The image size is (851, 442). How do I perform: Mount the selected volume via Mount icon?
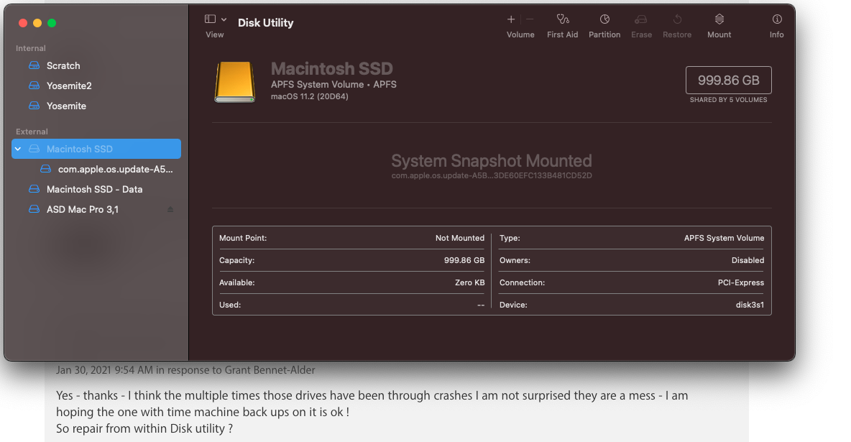(x=719, y=19)
